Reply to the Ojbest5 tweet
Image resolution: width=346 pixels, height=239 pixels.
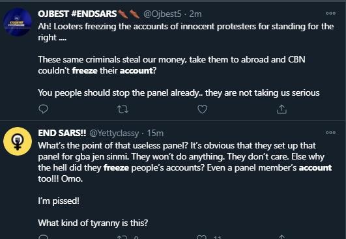[43, 109]
